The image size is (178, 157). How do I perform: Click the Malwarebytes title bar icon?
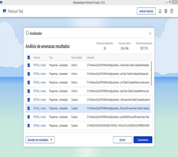[1, 2]
